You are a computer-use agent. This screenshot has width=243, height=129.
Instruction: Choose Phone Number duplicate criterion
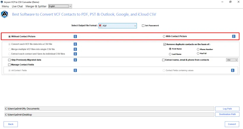point(198,49)
